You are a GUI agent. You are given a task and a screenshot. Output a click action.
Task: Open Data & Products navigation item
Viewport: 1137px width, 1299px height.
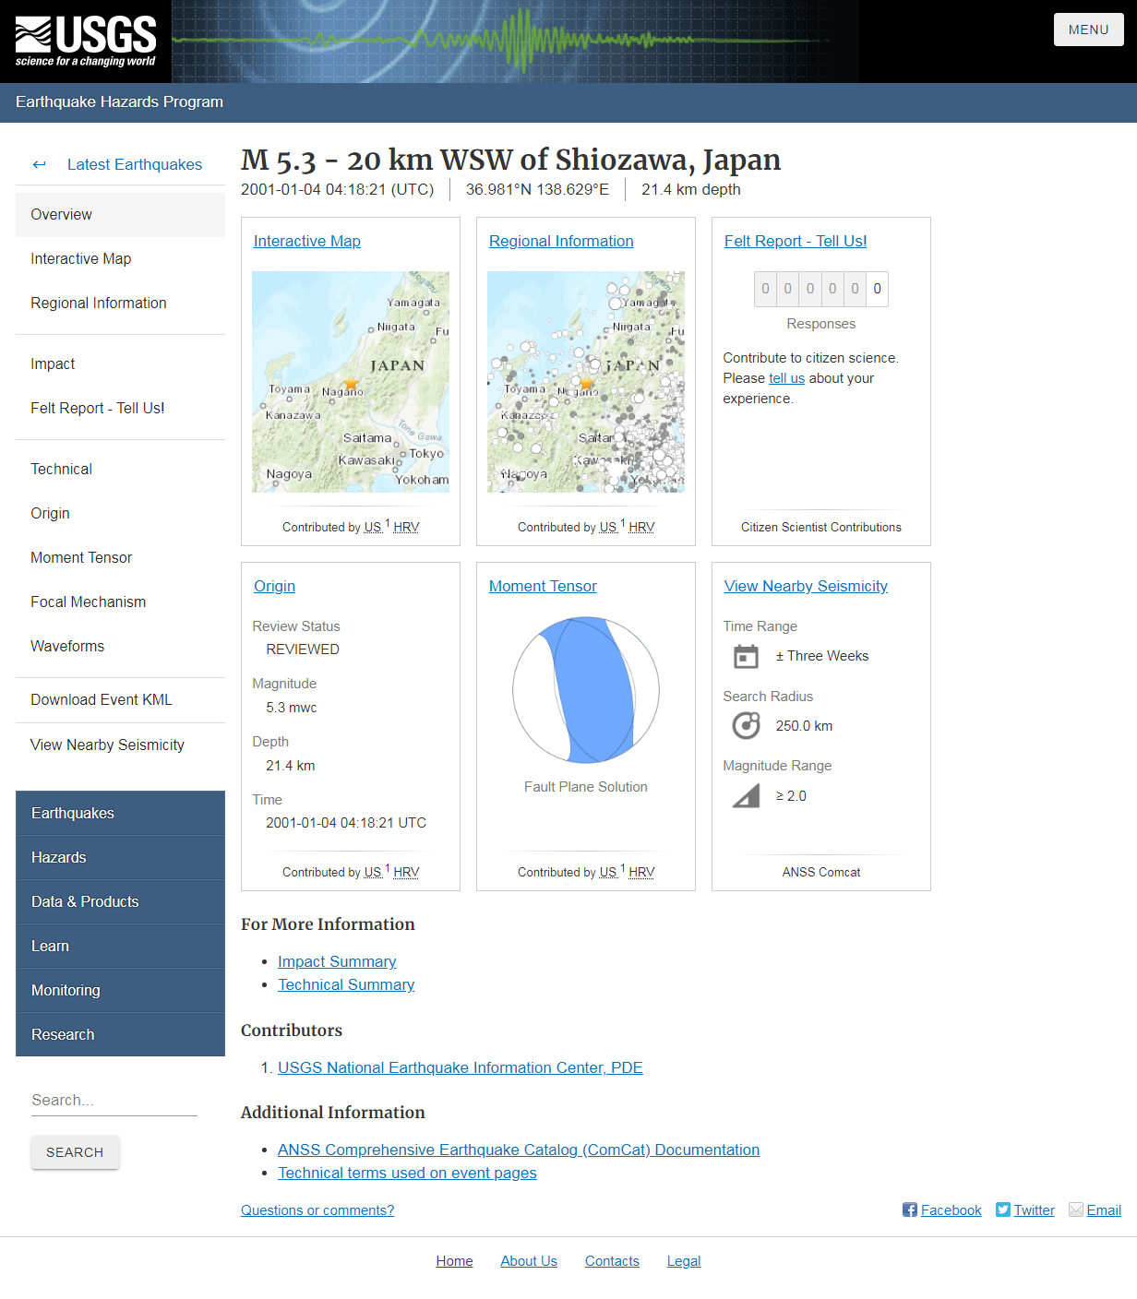pyautogui.click(x=120, y=901)
